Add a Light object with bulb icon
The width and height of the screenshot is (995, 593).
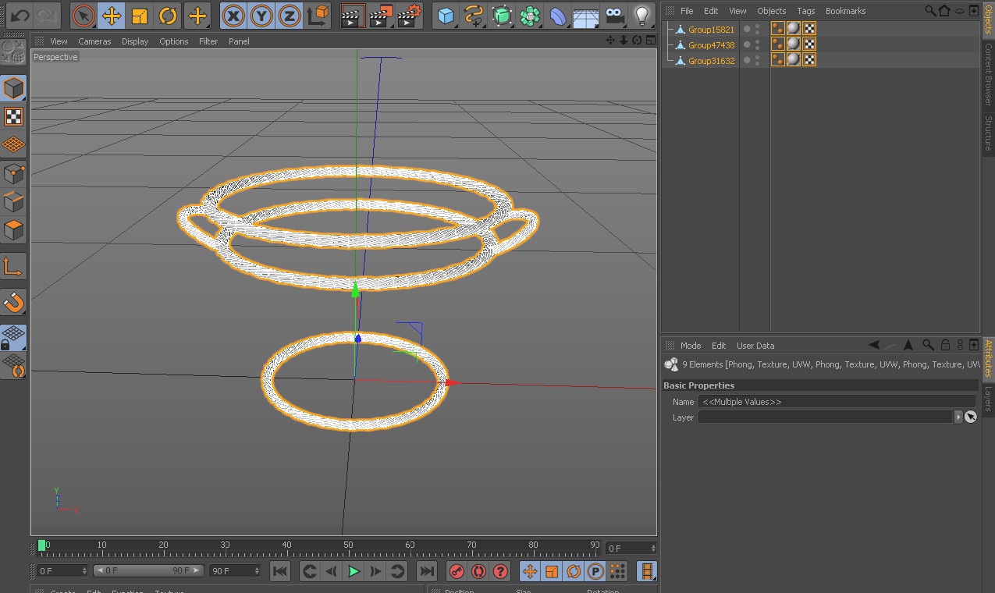click(x=641, y=16)
